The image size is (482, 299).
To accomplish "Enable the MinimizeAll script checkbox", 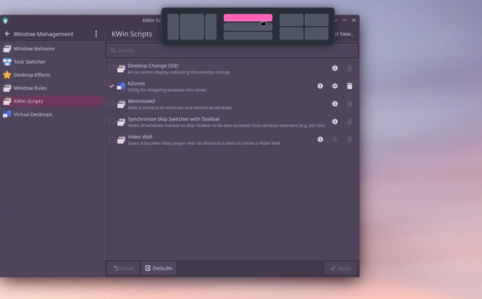I will pos(111,104).
